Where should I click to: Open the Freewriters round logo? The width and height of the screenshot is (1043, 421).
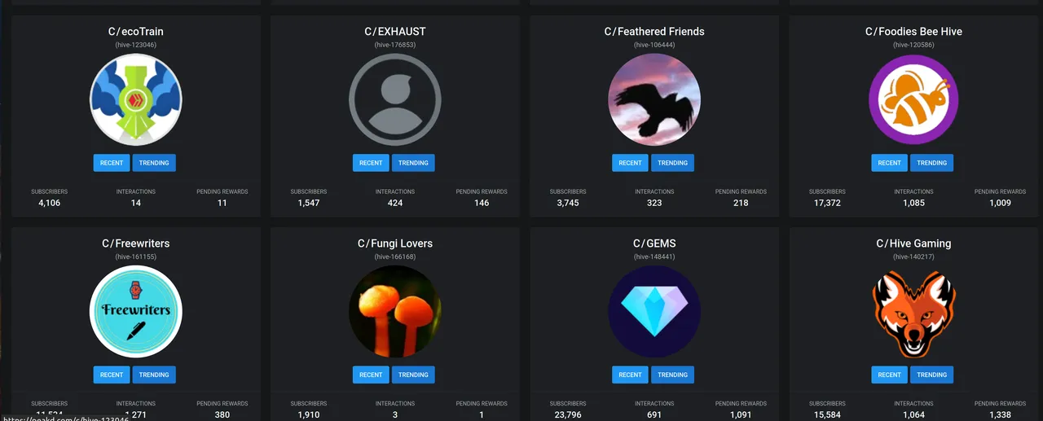coord(136,312)
